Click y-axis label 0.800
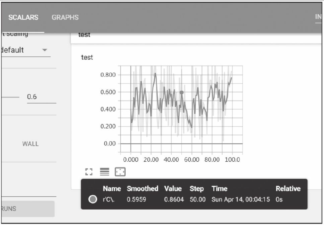Image resolution: width=324 pixels, height=225 pixels. click(x=108, y=75)
